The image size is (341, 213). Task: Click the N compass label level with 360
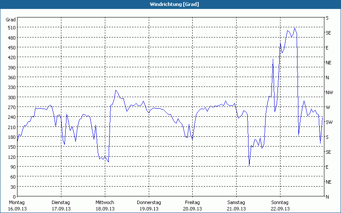(x=327, y=78)
